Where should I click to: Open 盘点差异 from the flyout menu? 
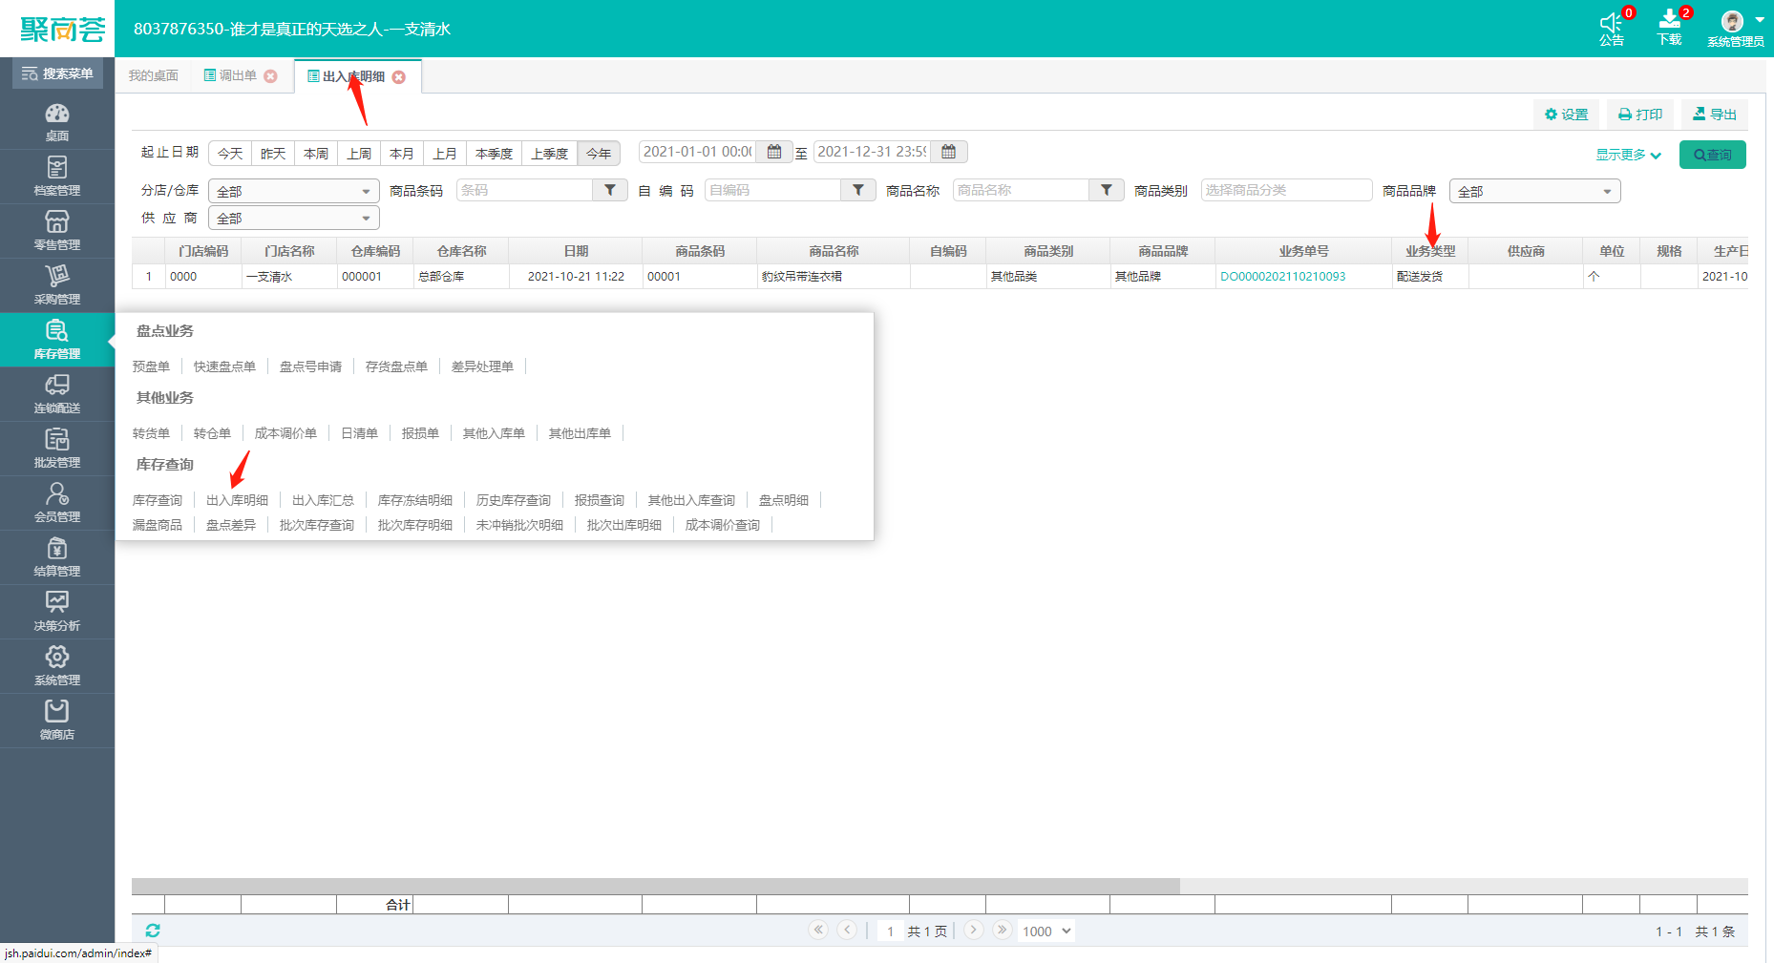231,525
